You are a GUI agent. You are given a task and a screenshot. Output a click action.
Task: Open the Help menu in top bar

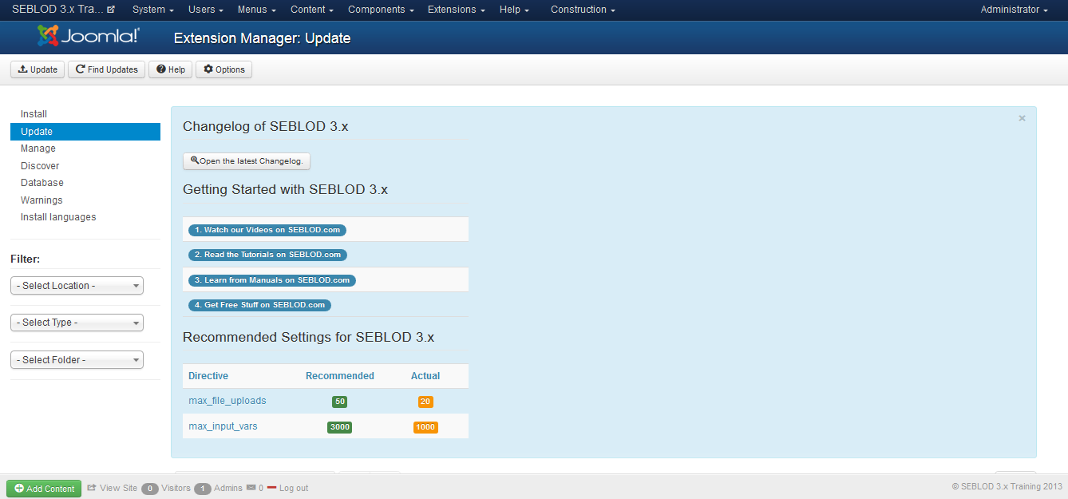[x=514, y=10]
